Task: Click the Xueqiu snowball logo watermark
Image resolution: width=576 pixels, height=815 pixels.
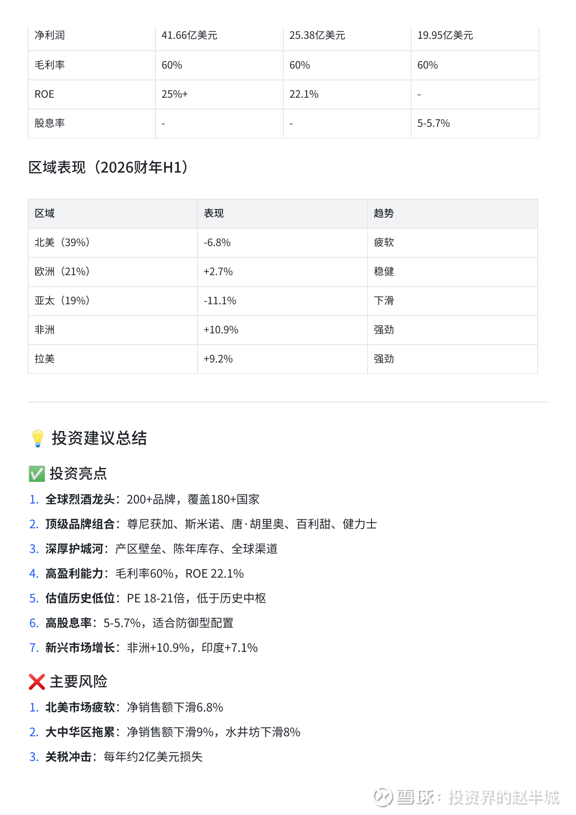Action: [x=383, y=797]
